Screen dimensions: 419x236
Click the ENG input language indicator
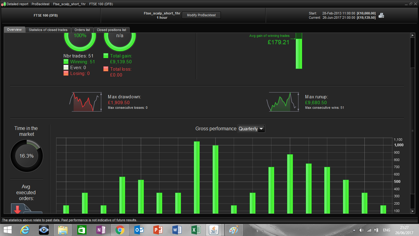(387, 230)
